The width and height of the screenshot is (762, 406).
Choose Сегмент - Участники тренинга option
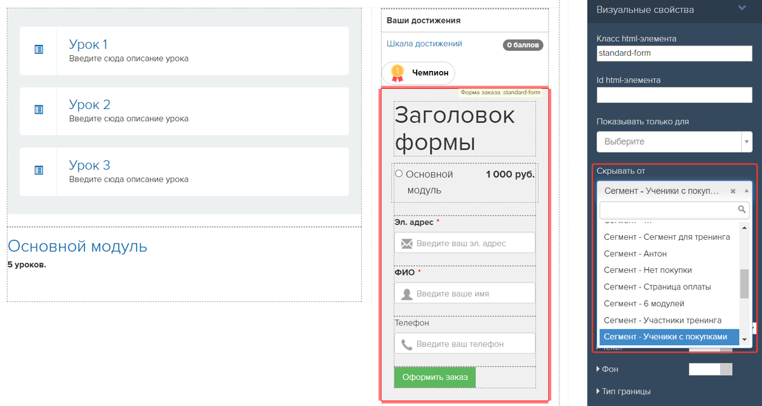670,320
